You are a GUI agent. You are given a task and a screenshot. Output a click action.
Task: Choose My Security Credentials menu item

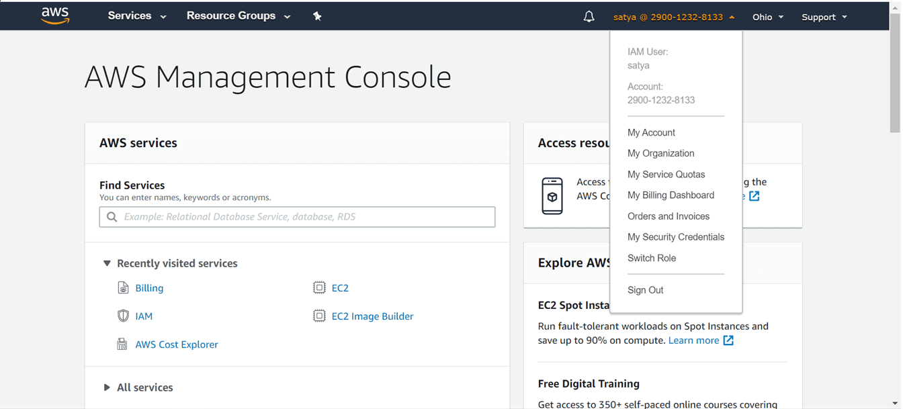coord(675,237)
